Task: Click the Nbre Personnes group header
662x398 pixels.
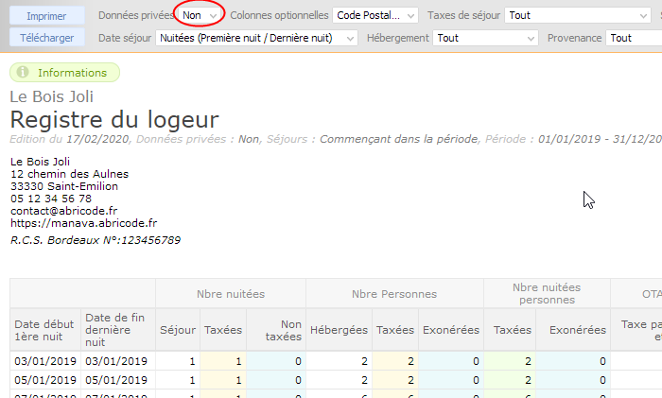Action: [x=394, y=294]
